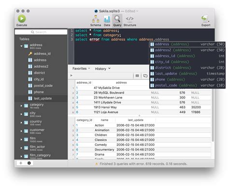Choose last_update autocomplete suggestion

click(187, 74)
